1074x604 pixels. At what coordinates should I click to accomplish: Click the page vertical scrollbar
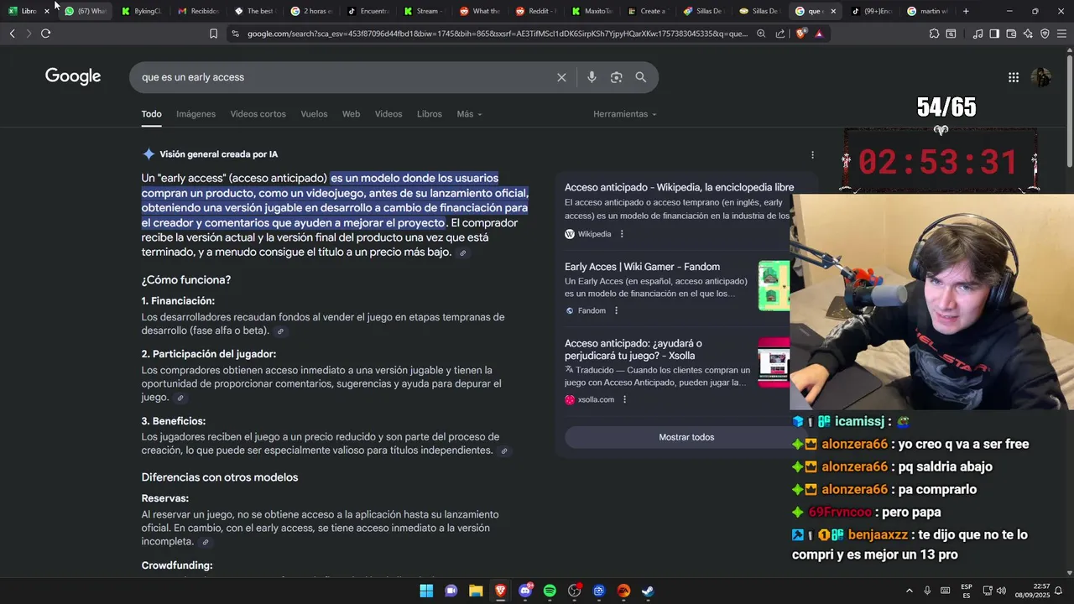tap(1069, 109)
